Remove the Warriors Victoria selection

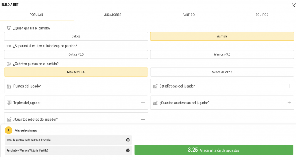[128, 150]
